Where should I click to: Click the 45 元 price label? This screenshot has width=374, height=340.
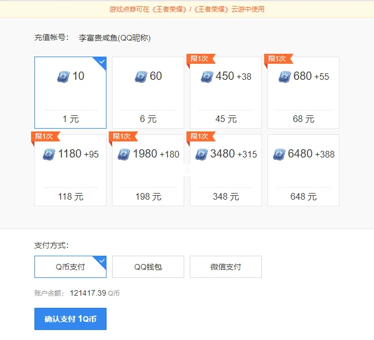coord(226,119)
